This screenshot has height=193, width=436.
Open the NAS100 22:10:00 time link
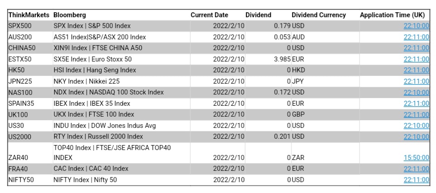click(416, 92)
